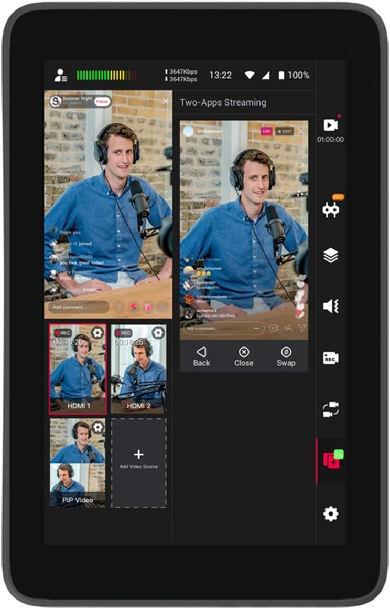
Task: Tap the user list icon in status bar
Action: click(x=60, y=75)
